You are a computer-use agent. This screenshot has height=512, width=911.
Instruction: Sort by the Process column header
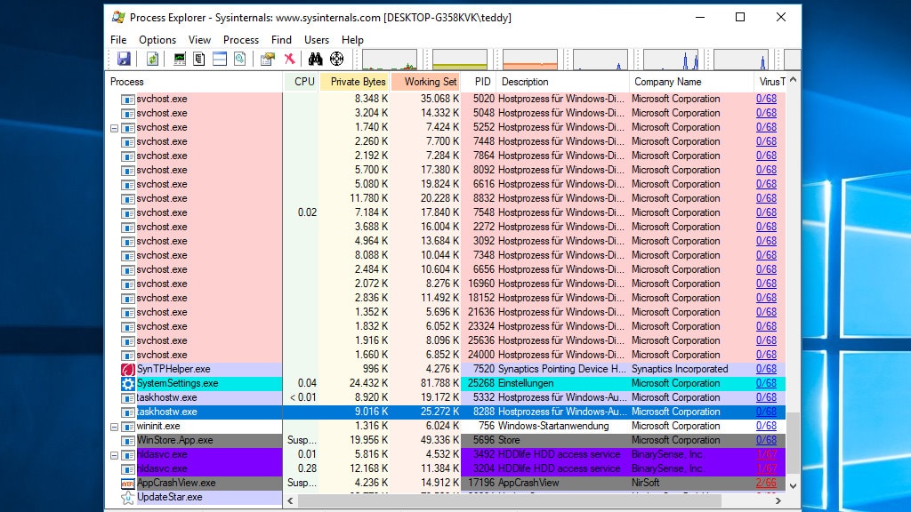(x=194, y=82)
